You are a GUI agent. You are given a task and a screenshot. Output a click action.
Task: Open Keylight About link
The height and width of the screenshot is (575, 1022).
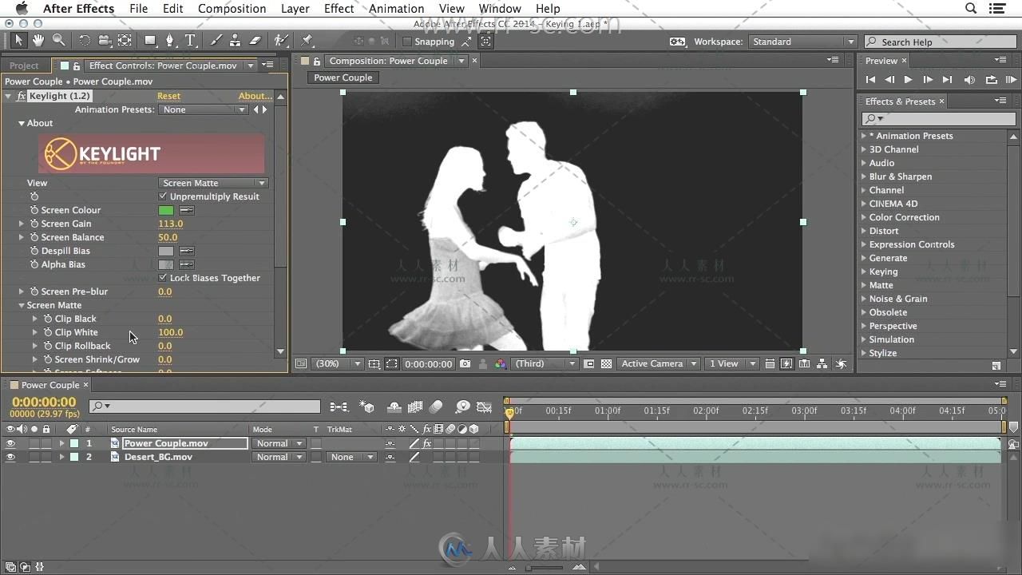tap(255, 96)
